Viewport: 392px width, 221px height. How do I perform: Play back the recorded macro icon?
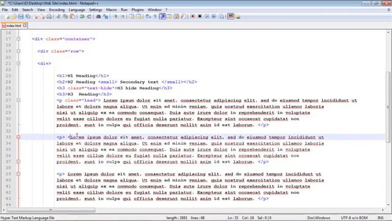pos(207,17)
